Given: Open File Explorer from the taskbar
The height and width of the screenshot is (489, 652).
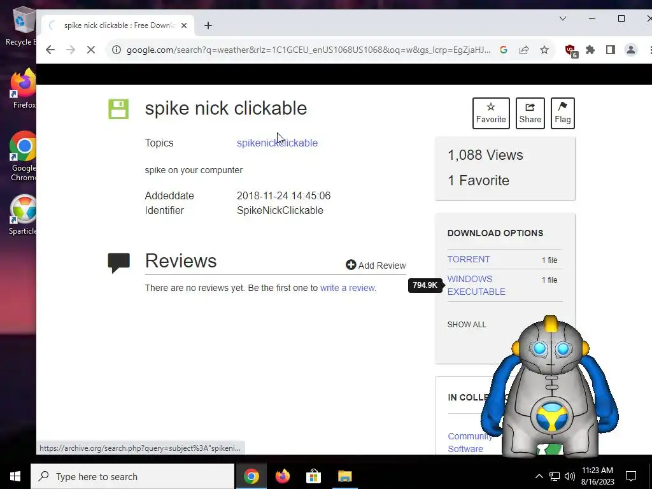Looking at the screenshot, I should point(344,476).
